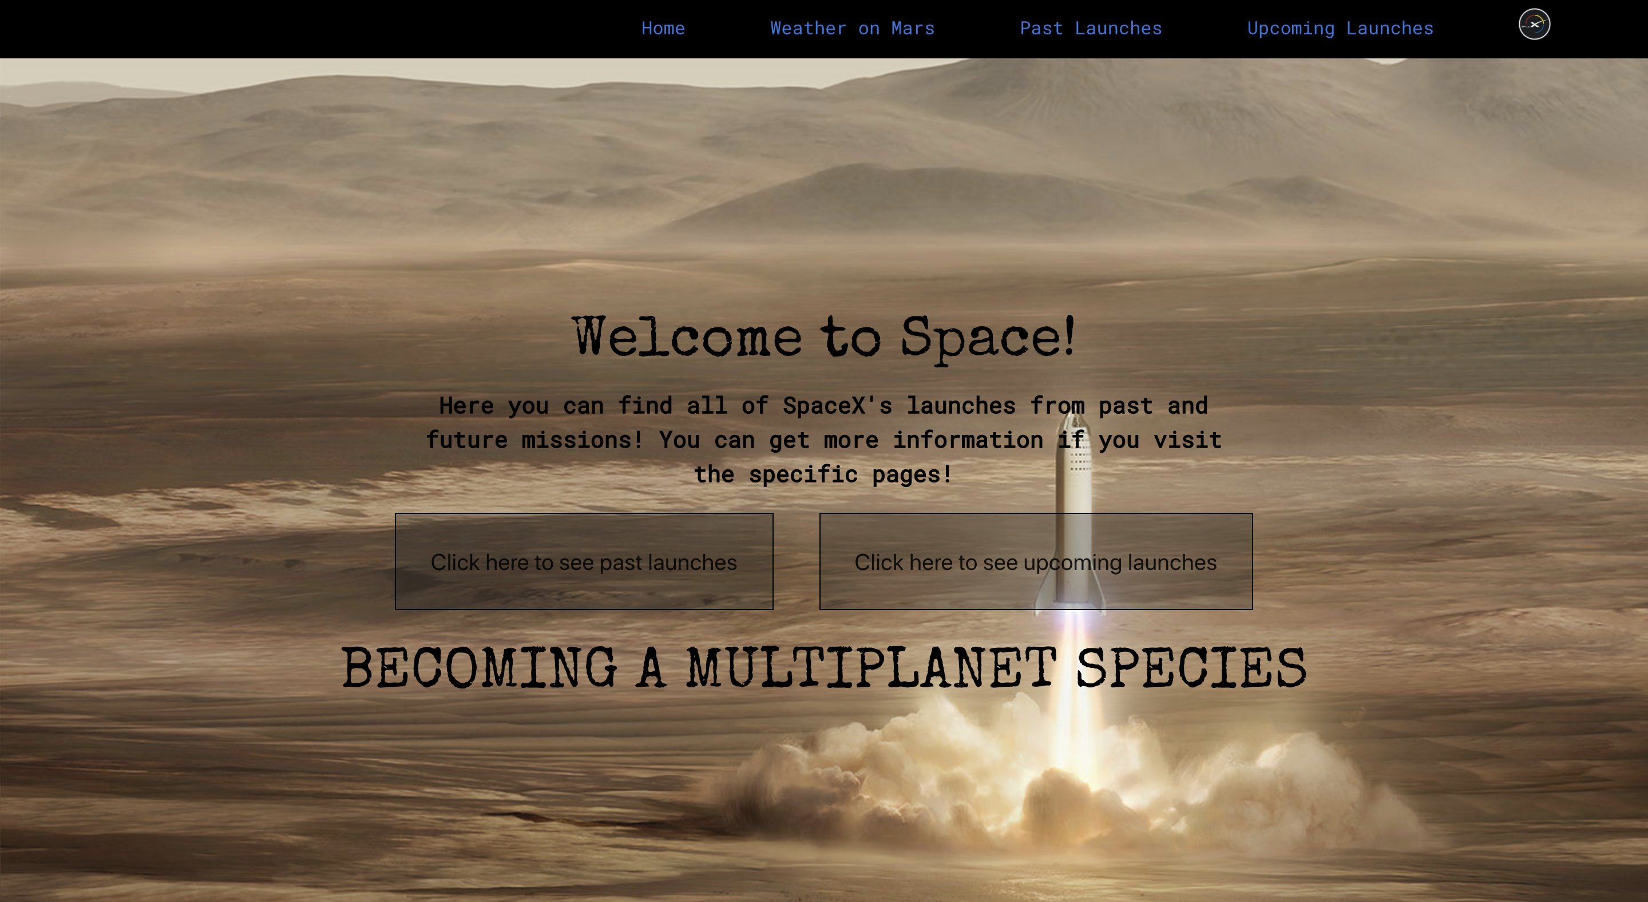Open Past Launches in navigation bar

(x=1090, y=28)
